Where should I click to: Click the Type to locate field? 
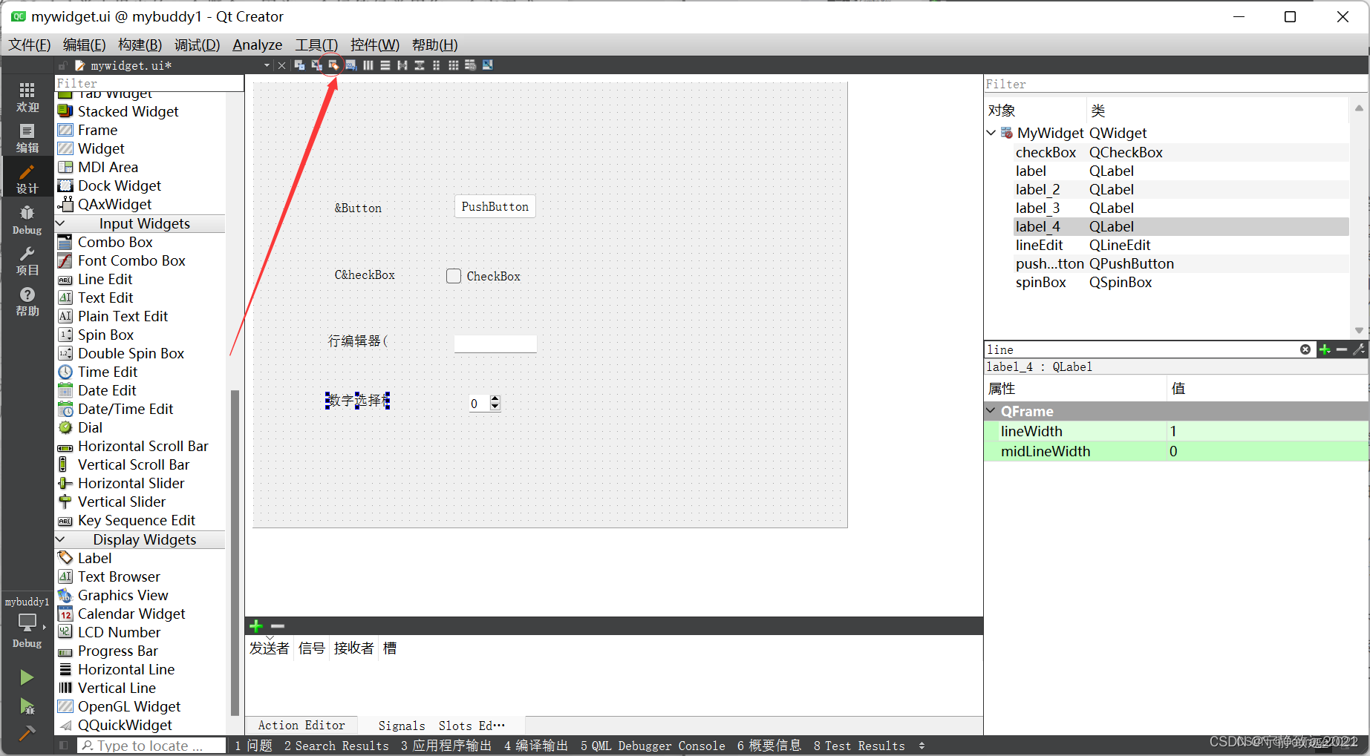(151, 746)
